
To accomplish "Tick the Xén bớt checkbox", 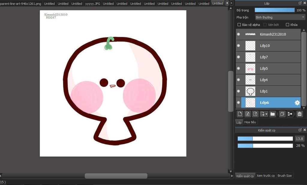I will [x=265, y=25].
